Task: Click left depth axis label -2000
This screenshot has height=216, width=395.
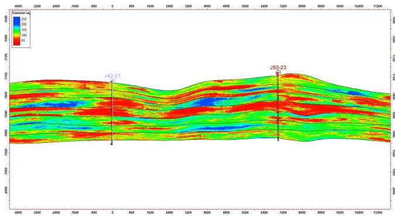Action: (x=6, y=190)
